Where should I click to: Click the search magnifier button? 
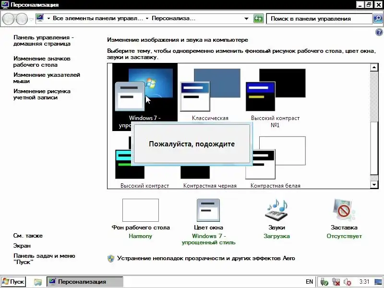pos(378,19)
